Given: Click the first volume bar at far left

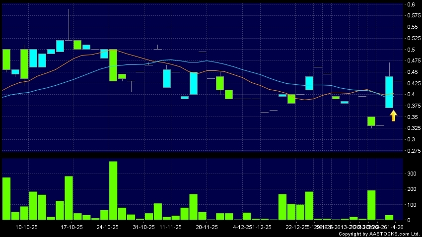Looking at the screenshot, I should (6, 198).
